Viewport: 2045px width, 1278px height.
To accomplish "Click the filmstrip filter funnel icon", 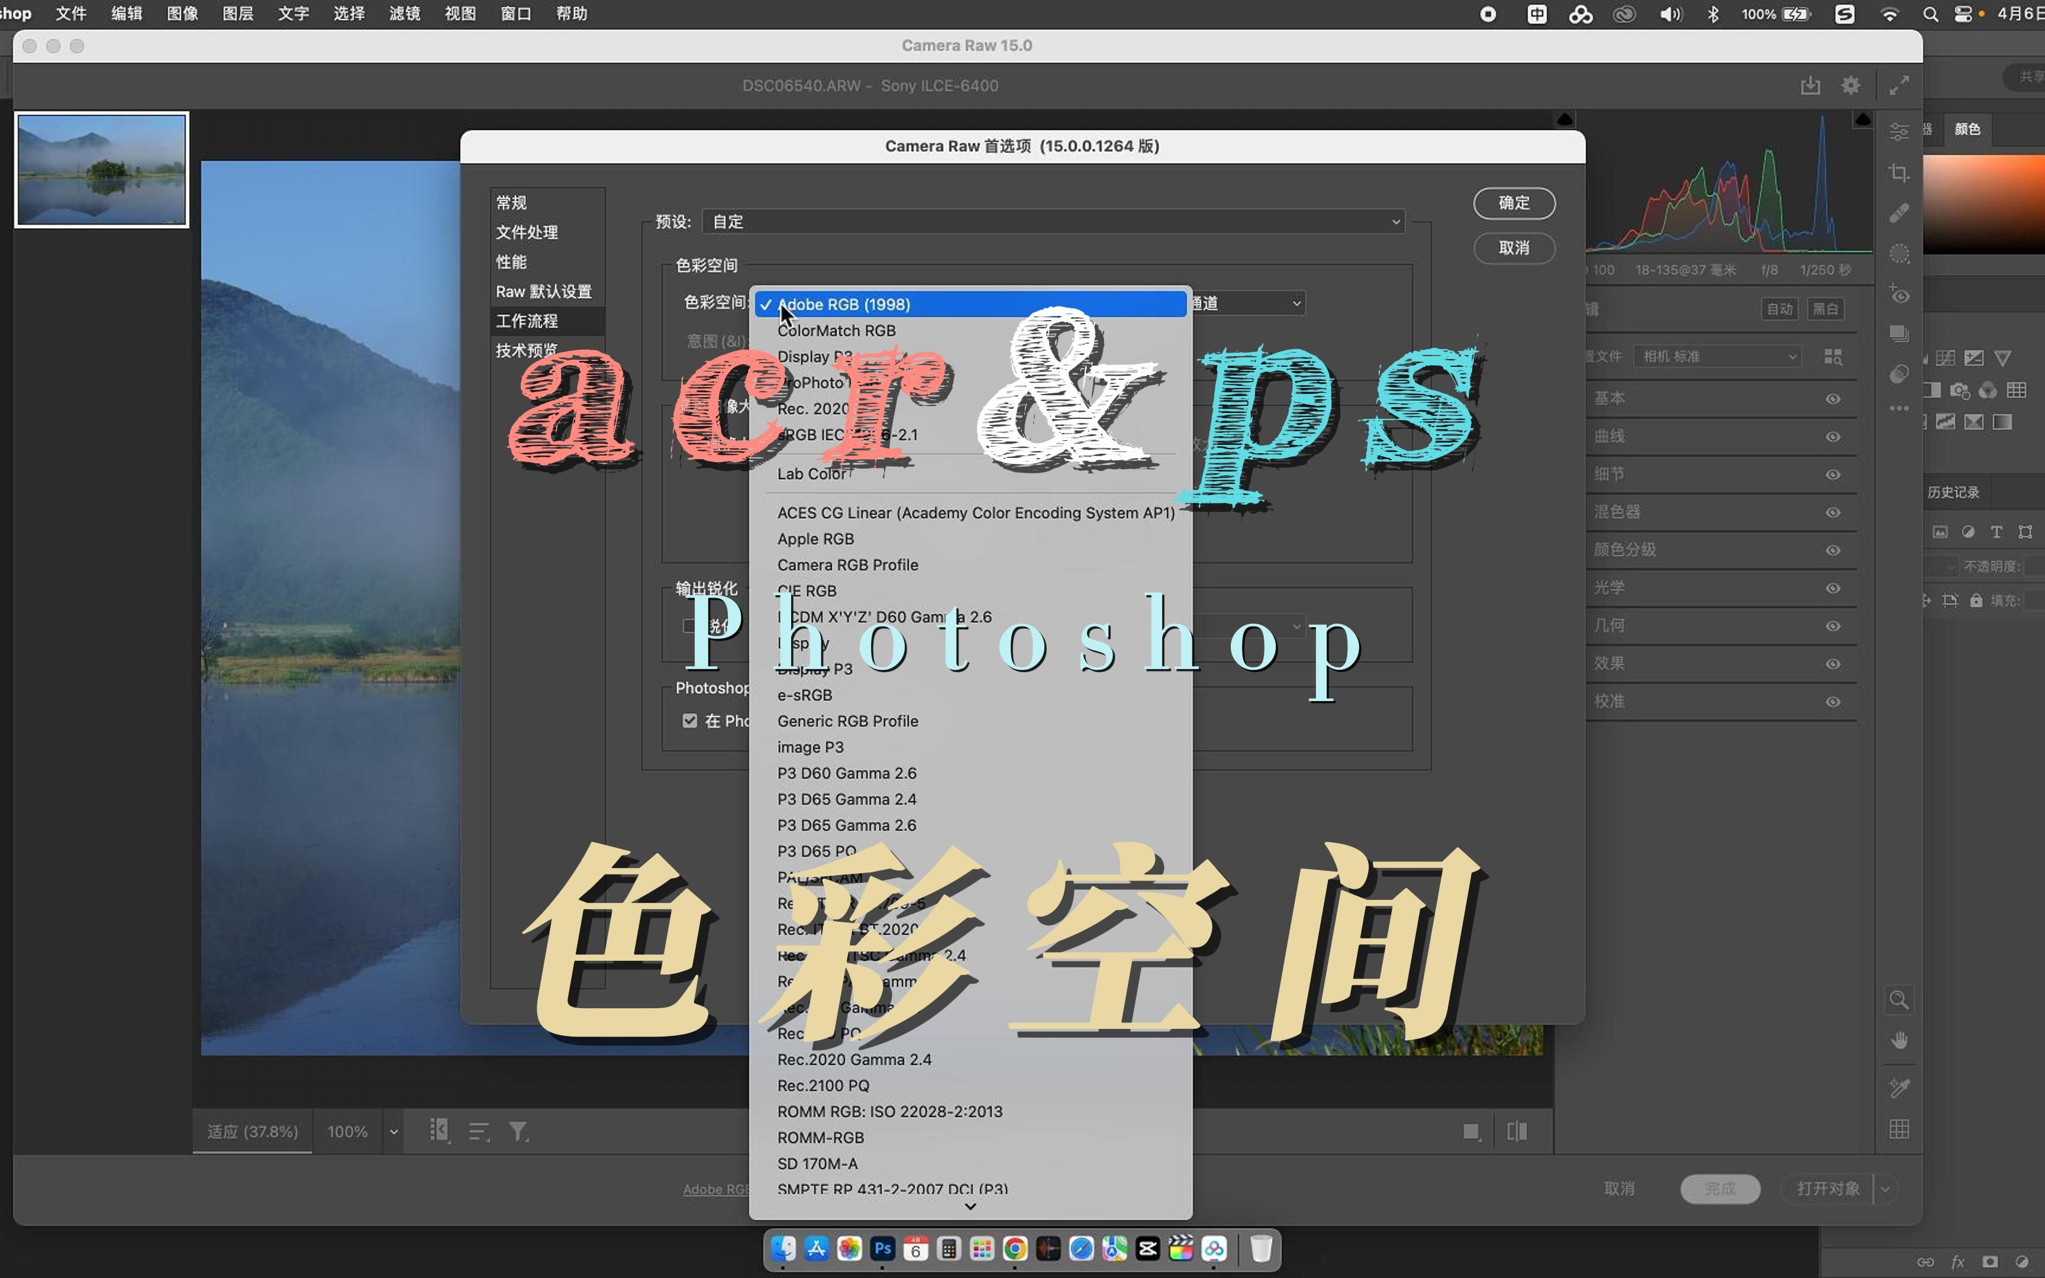I will pyautogui.click(x=518, y=1132).
